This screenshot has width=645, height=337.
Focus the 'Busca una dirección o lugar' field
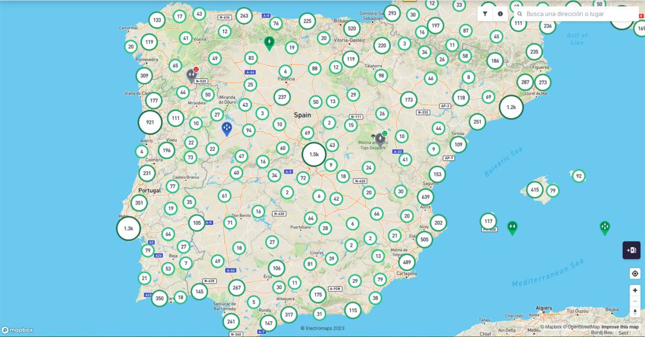[x=580, y=14]
